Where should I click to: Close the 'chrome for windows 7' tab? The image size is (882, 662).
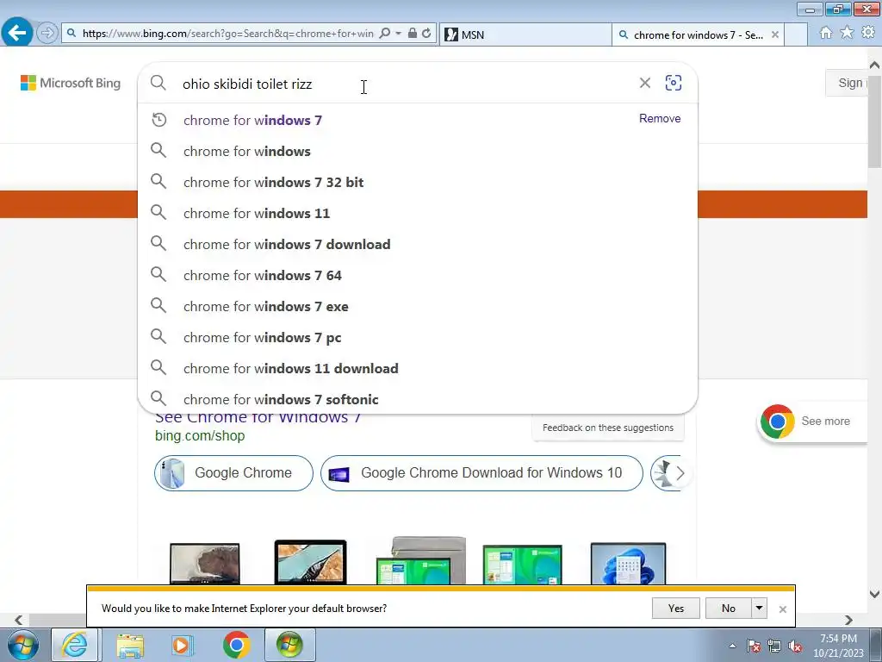(775, 34)
